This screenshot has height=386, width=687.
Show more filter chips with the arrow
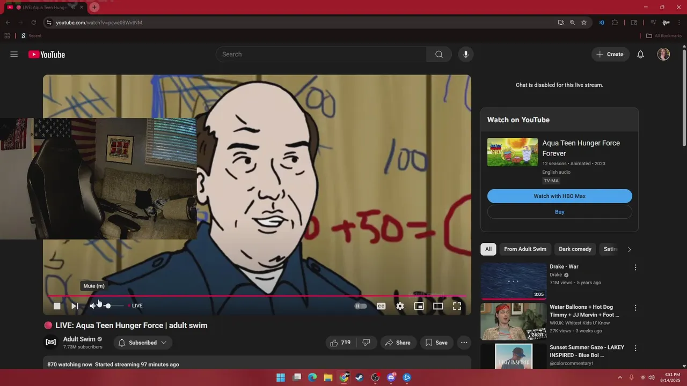[x=629, y=249]
